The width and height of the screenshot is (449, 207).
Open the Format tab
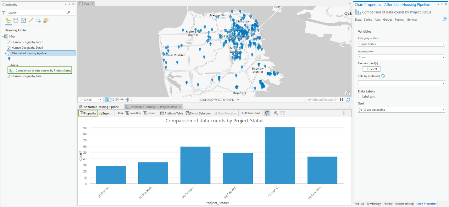pyautogui.click(x=400, y=19)
